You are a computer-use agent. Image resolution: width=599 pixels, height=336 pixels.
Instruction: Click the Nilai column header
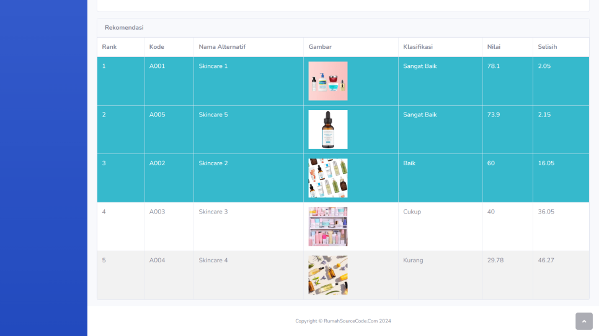(x=494, y=47)
